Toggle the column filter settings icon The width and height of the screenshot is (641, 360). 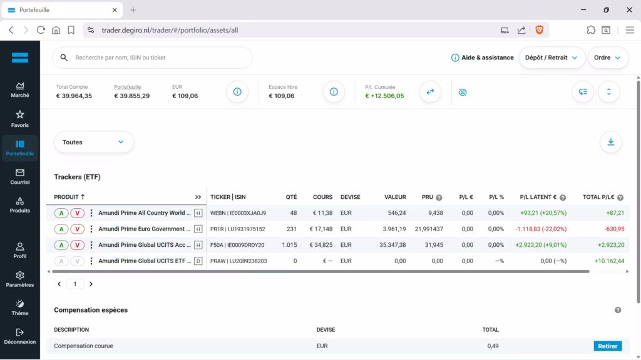point(583,92)
